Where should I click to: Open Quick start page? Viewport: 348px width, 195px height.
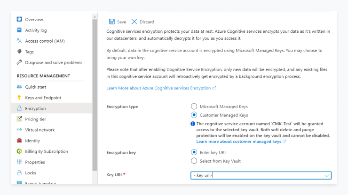point(36,87)
